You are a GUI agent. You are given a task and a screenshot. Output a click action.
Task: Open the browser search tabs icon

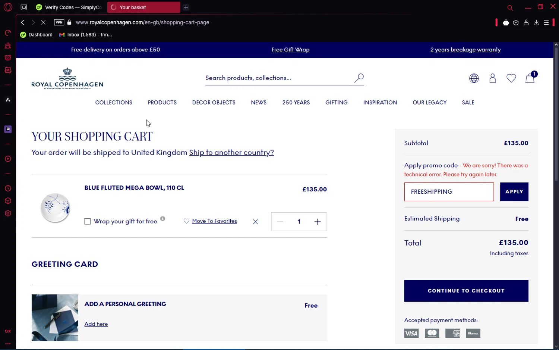tap(510, 7)
